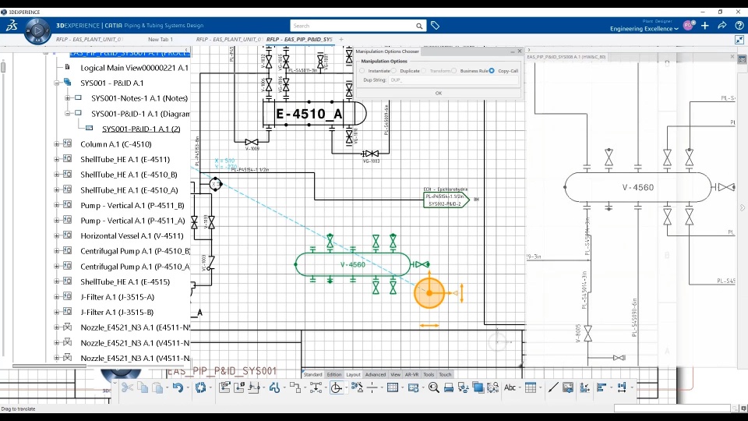The width and height of the screenshot is (748, 421).
Task: Select the diagonal line drawing tool
Action: 553,387
